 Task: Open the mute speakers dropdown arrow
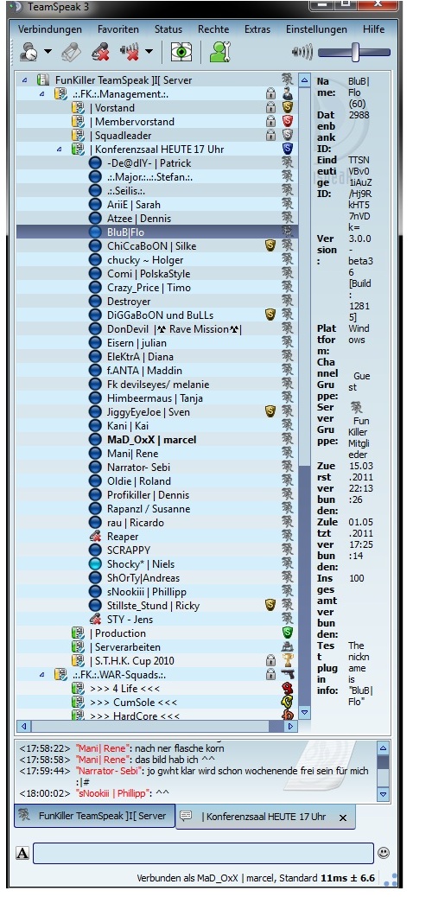(x=149, y=52)
